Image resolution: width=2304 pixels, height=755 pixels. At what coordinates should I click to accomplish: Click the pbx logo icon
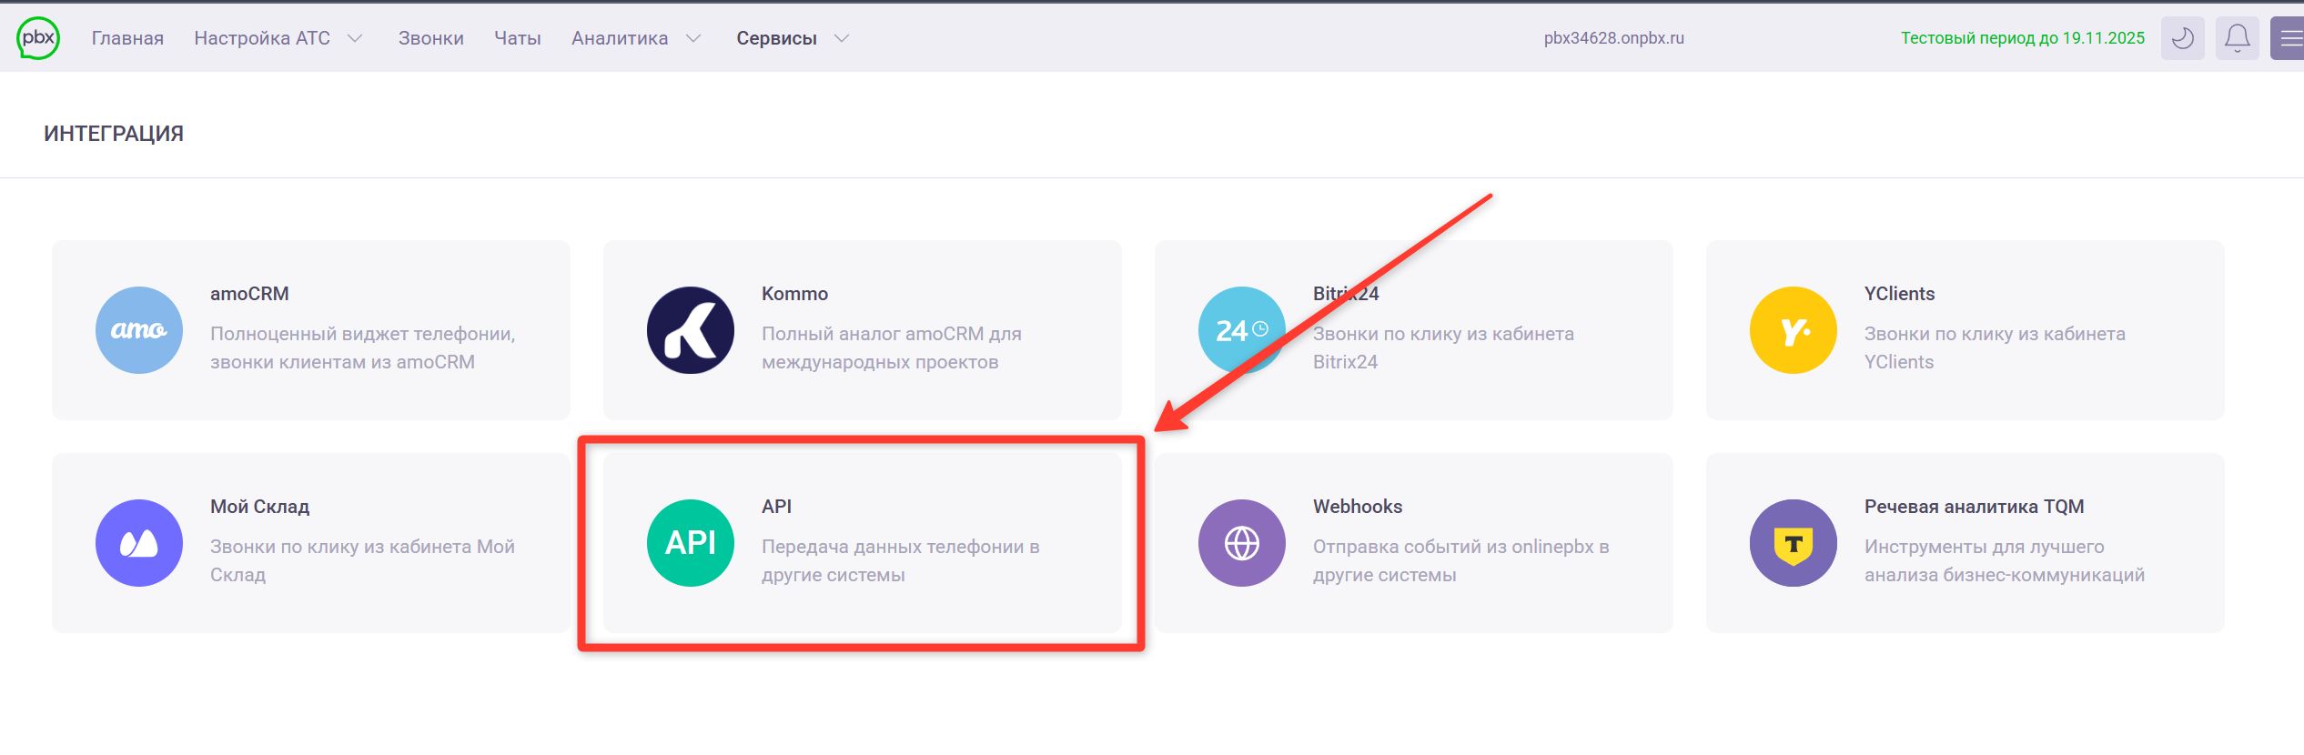point(38,38)
